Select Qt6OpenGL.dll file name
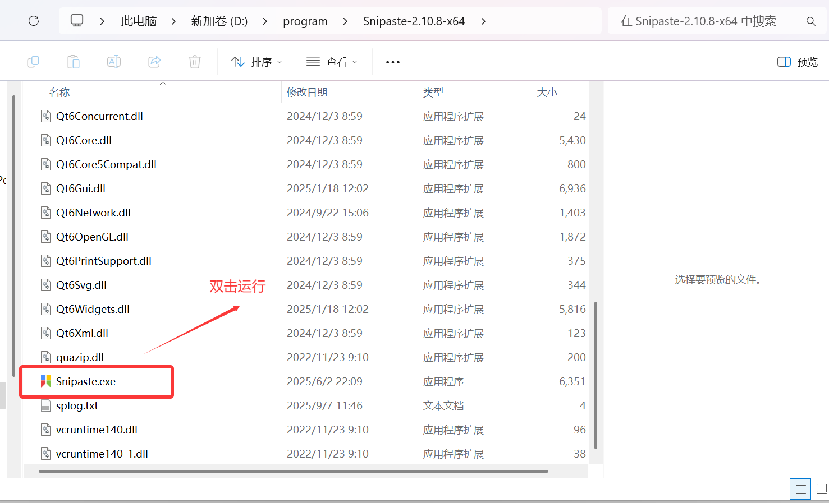 point(92,237)
